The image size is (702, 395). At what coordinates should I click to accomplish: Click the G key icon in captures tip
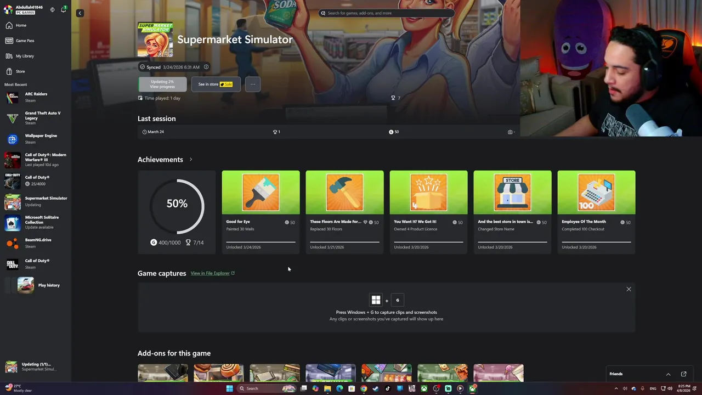[398, 300]
